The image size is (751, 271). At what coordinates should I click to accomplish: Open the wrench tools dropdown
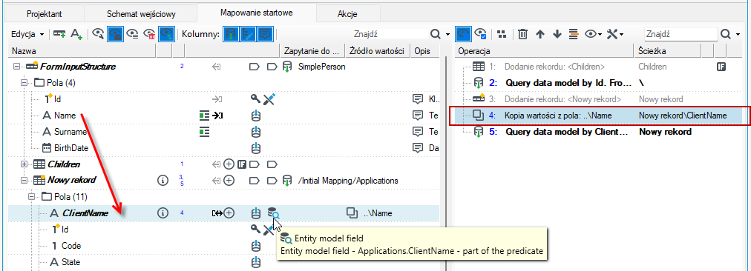tap(615, 34)
